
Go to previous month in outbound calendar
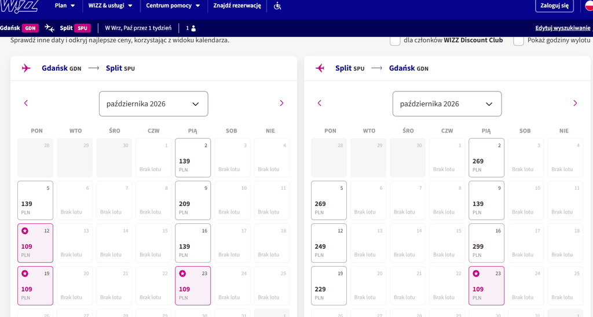pos(26,103)
